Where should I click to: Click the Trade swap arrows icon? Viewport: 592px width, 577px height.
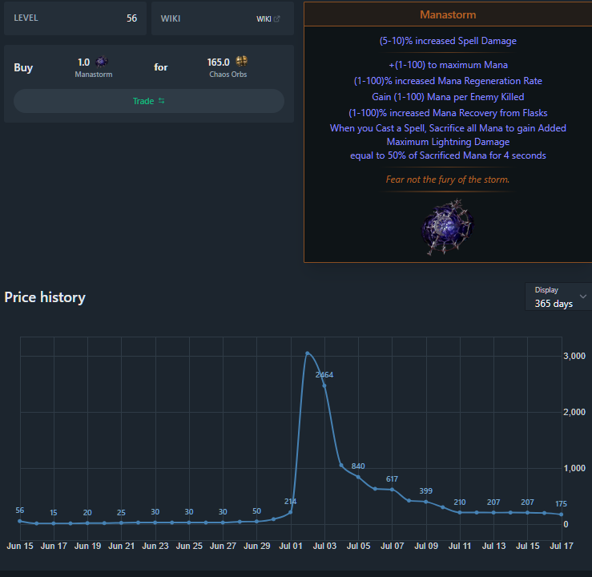pos(162,100)
